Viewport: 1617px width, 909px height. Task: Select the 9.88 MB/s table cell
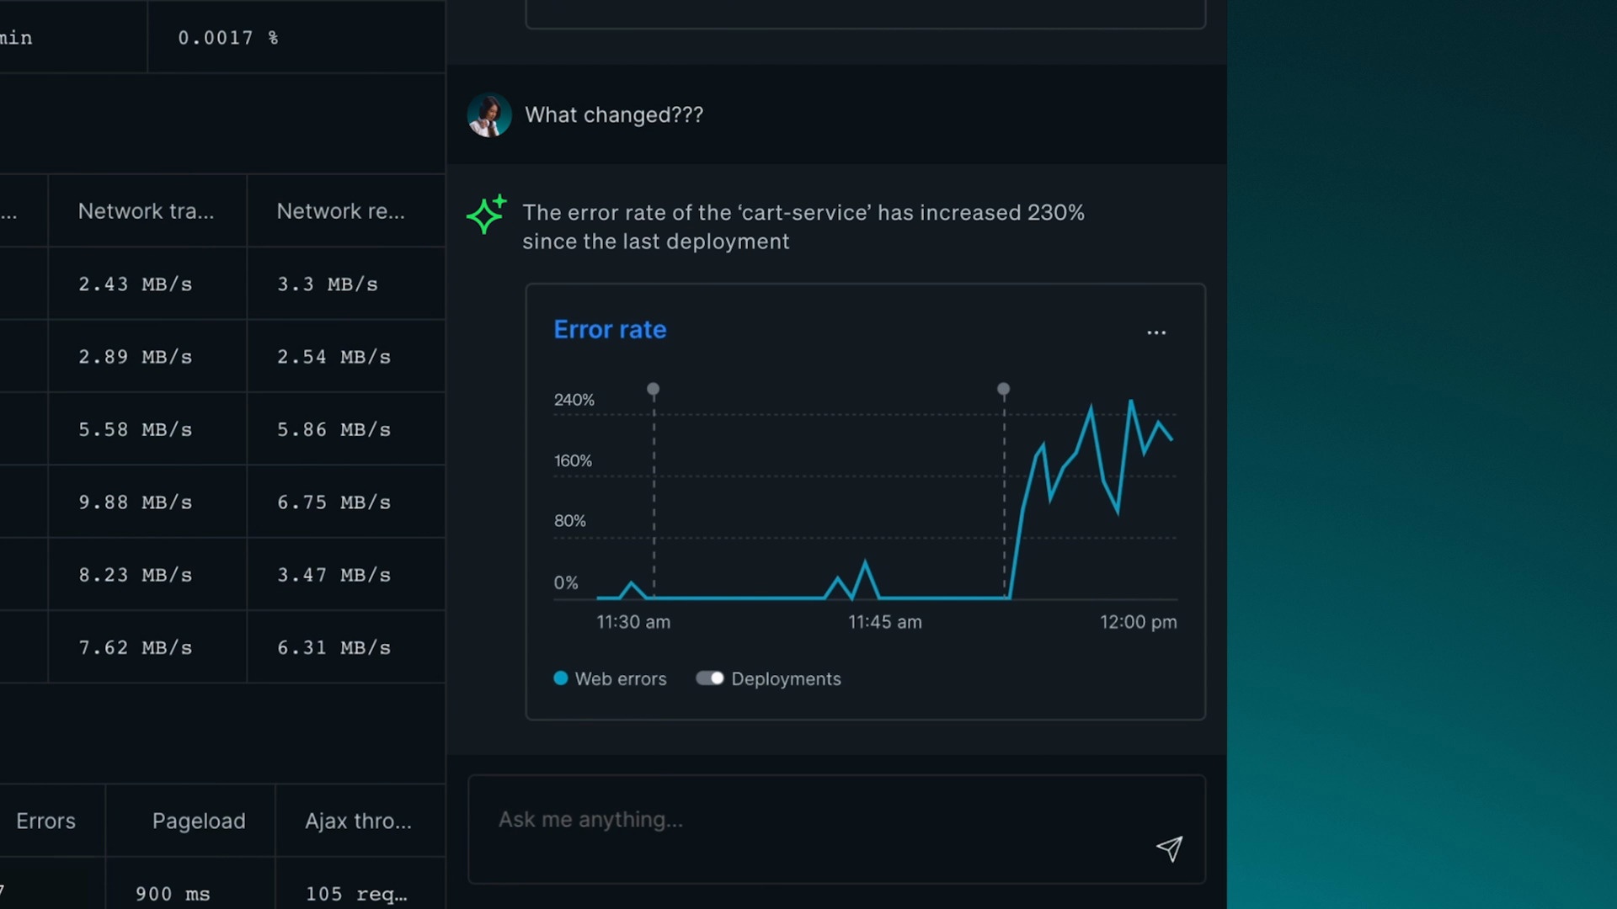[136, 502]
